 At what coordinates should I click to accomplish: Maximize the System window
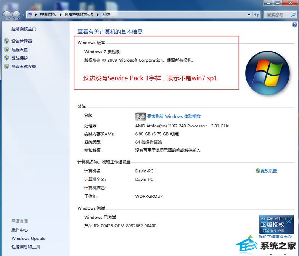(x=278, y=3)
